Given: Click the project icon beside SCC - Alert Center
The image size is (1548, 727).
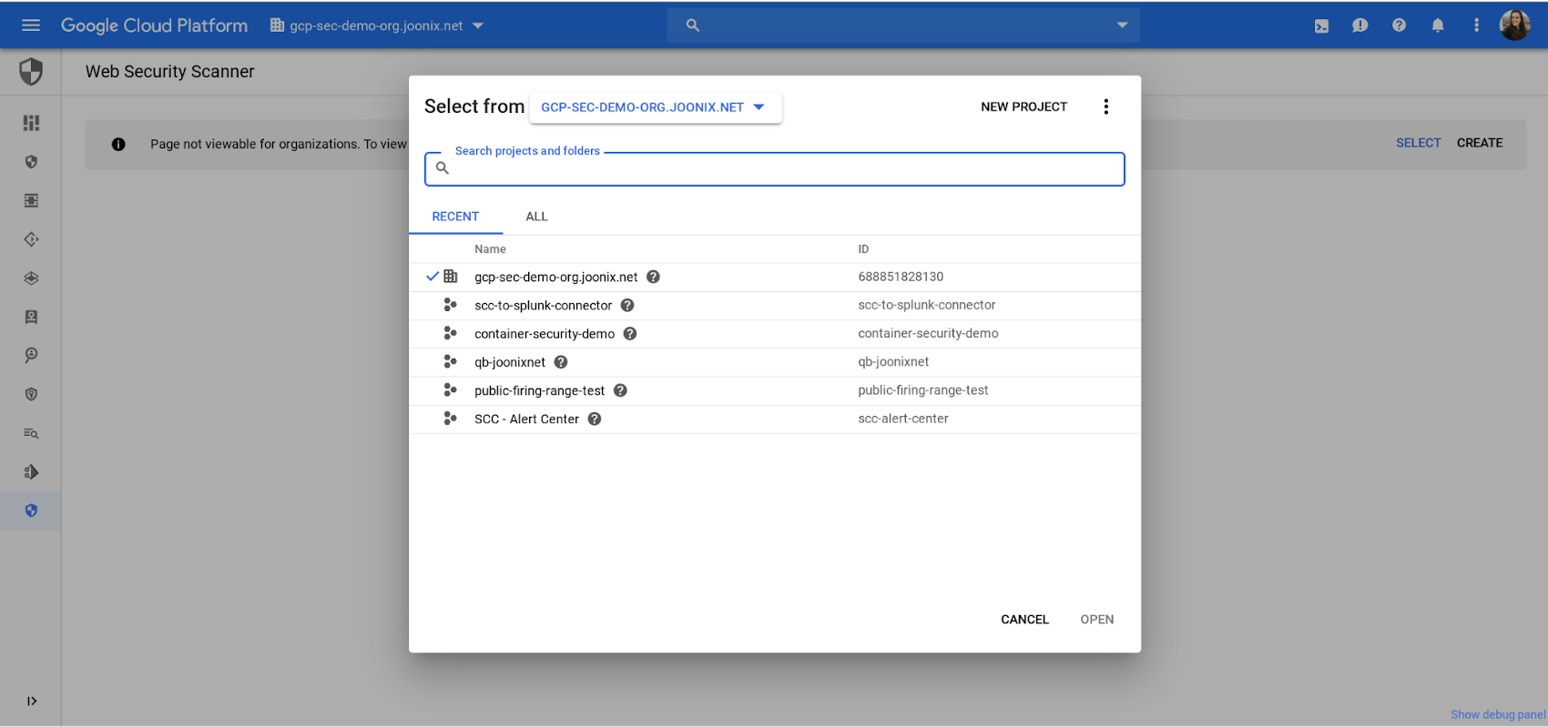Looking at the screenshot, I should coord(450,419).
